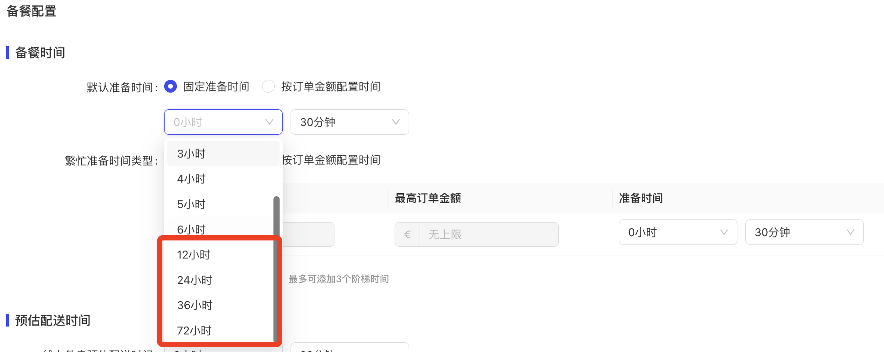
Task: Expand the table row 0小时 dropdown
Action: (x=678, y=232)
